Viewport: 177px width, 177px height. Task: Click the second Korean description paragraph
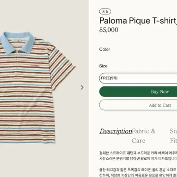click(138, 173)
